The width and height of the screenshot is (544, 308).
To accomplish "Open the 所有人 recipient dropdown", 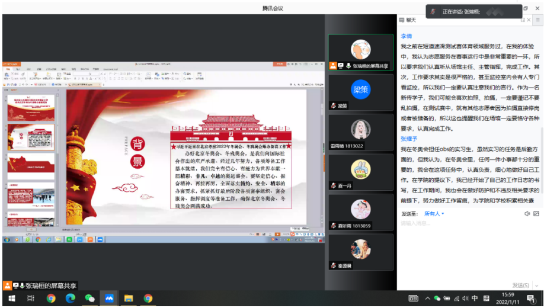I will tap(434, 214).
